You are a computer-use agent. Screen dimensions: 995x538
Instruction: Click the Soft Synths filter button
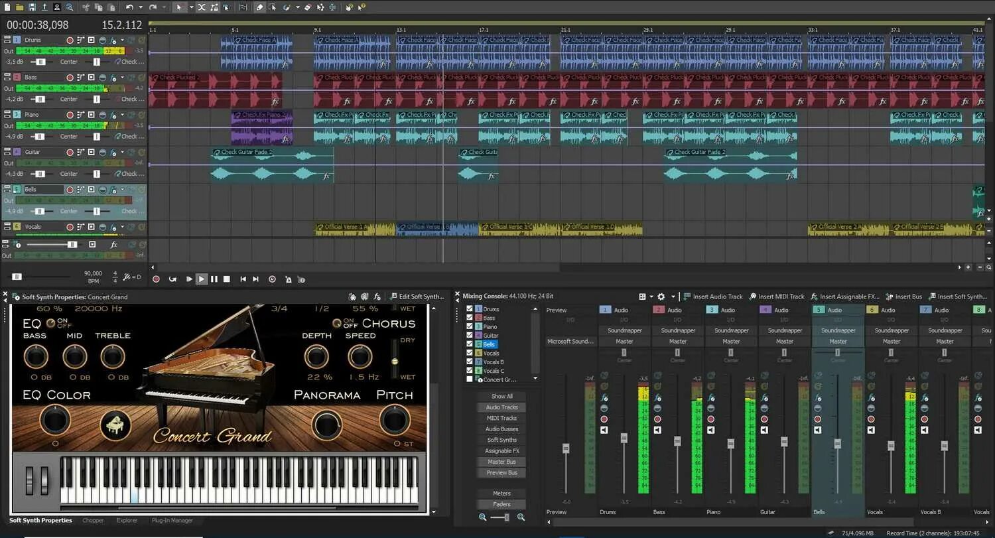click(501, 440)
